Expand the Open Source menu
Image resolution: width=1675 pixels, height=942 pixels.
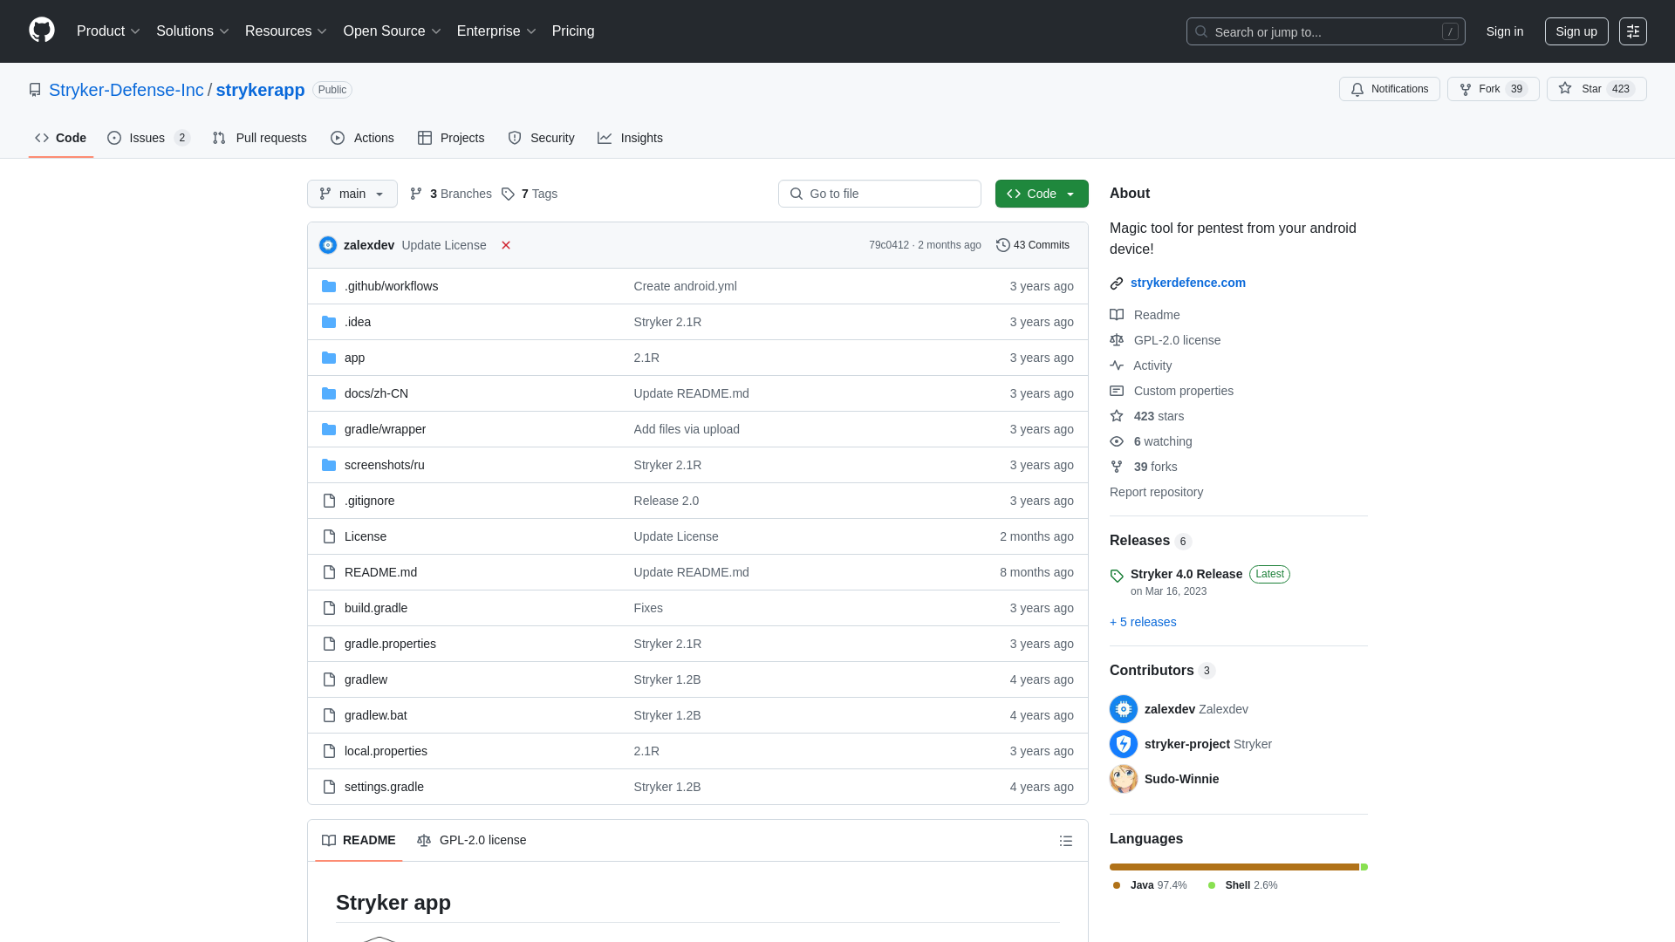click(393, 31)
